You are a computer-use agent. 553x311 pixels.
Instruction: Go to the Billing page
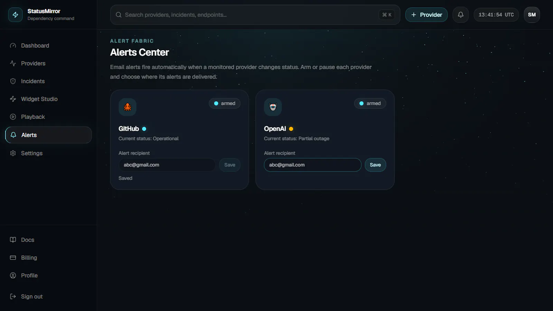(48, 258)
